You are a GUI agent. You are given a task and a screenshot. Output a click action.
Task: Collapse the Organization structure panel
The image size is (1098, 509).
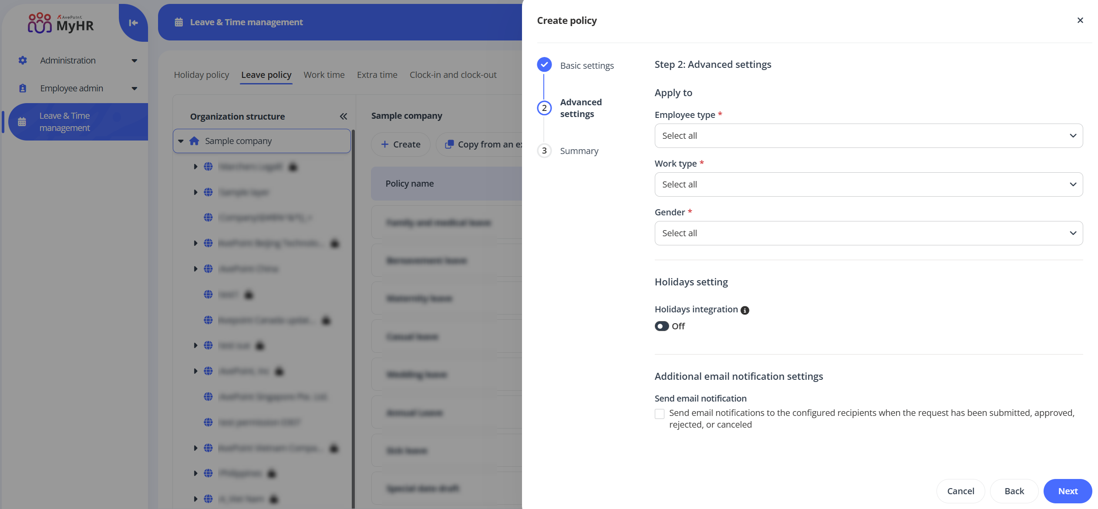(343, 116)
